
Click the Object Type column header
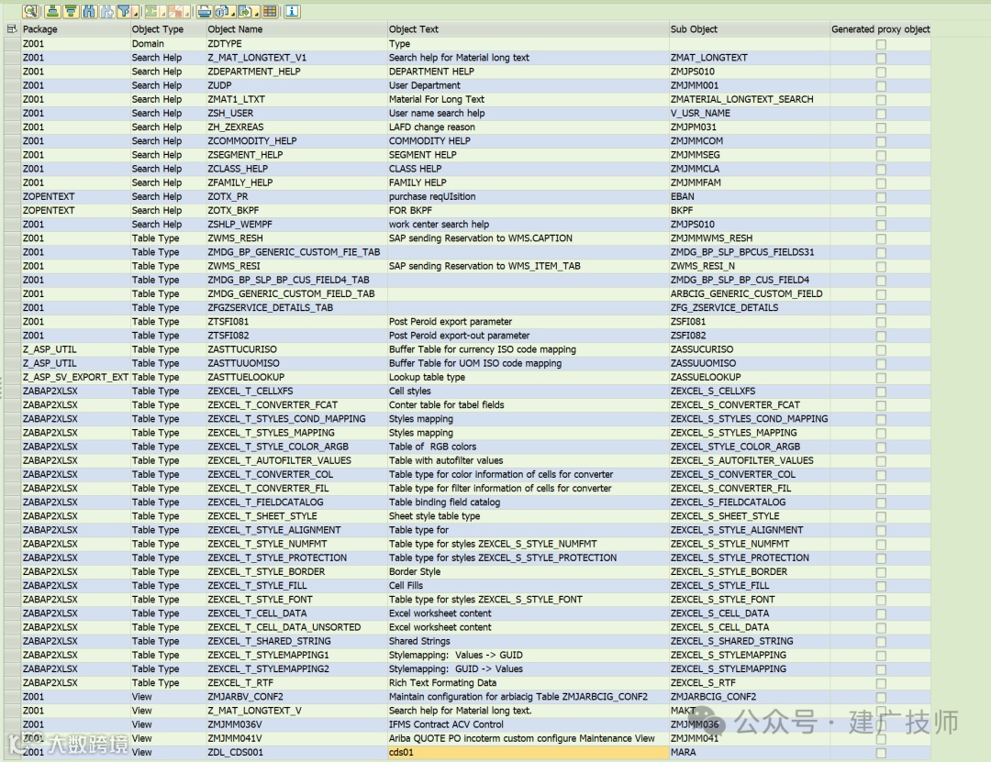[168, 29]
